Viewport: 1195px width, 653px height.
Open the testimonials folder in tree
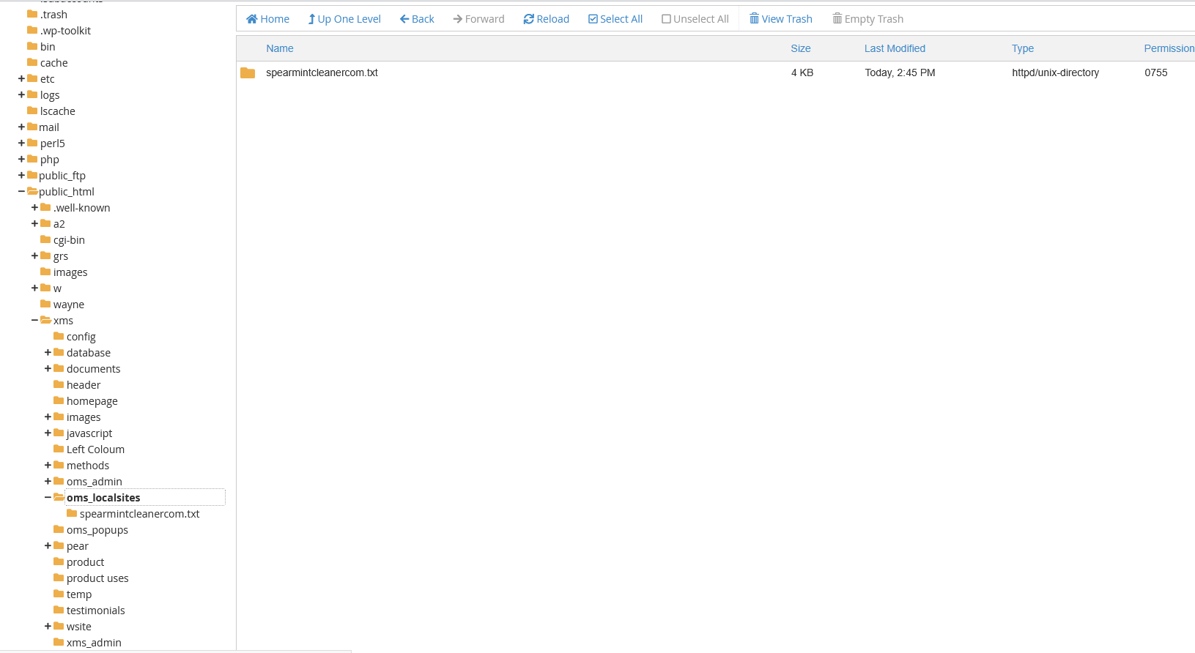(95, 611)
